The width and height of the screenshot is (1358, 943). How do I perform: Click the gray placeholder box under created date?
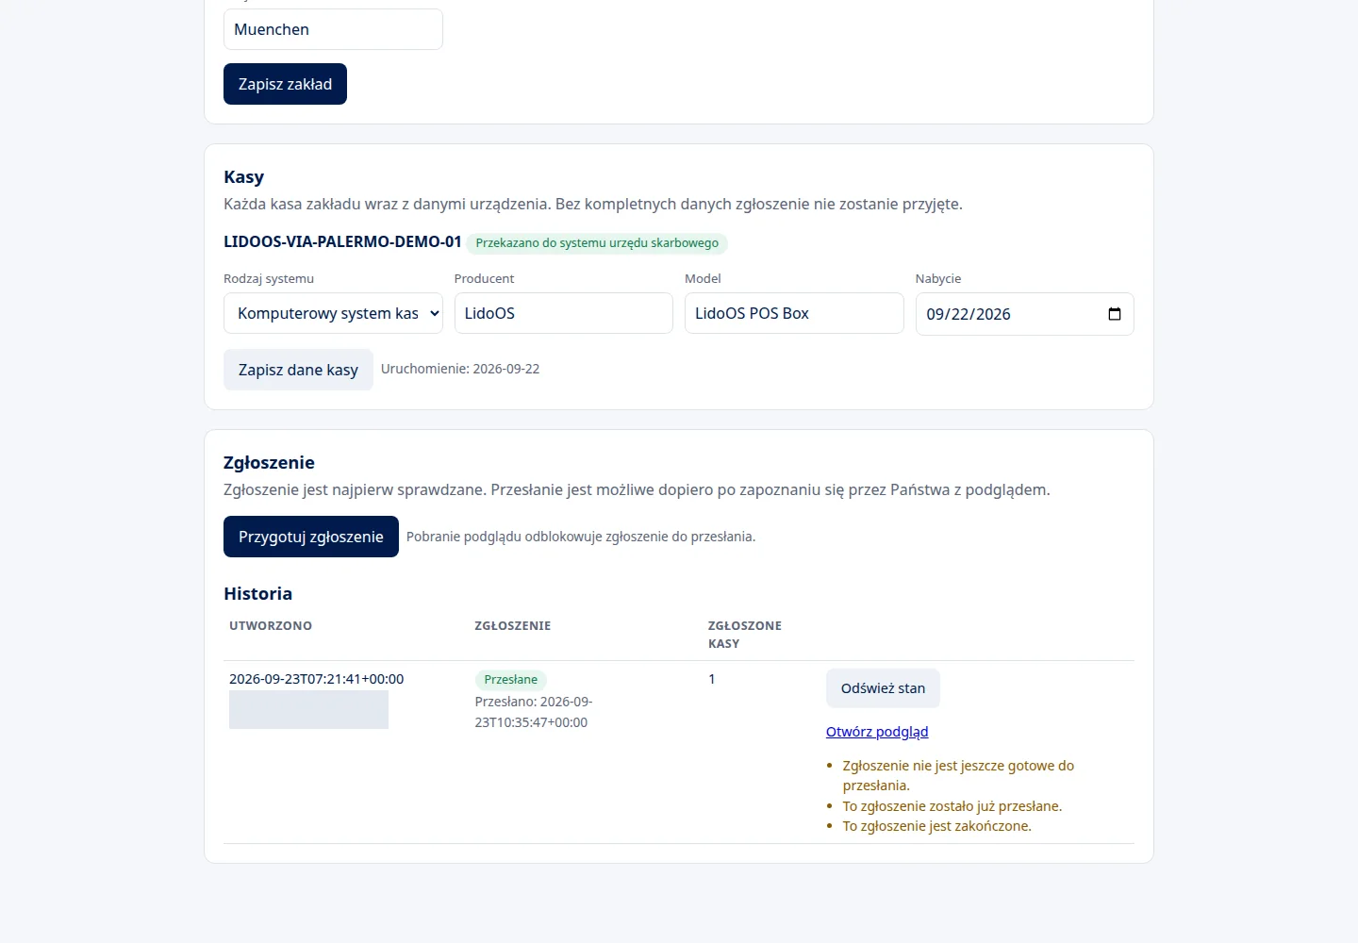click(x=308, y=709)
